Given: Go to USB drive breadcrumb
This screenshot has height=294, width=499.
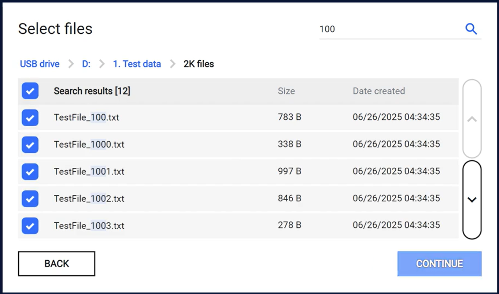Looking at the screenshot, I should tap(40, 64).
